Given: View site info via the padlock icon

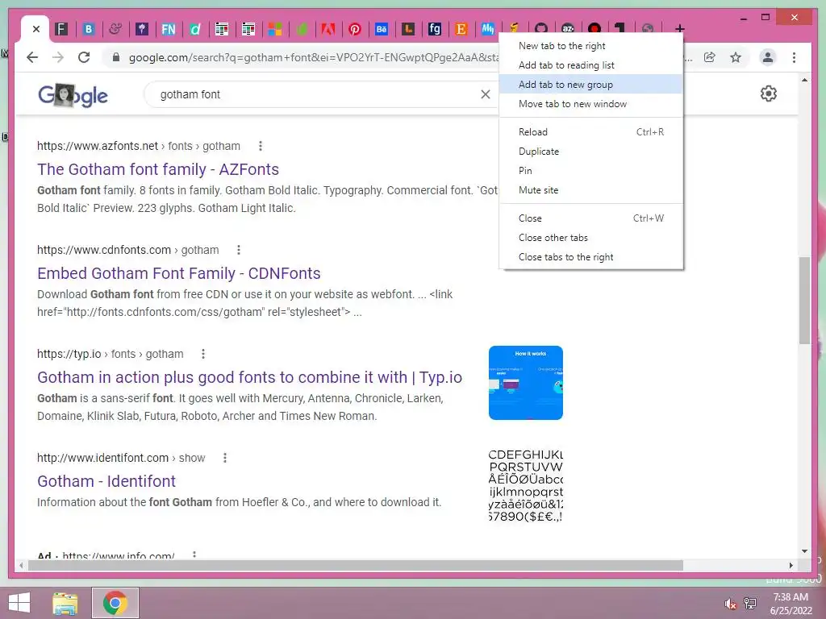Looking at the screenshot, I should 116,57.
